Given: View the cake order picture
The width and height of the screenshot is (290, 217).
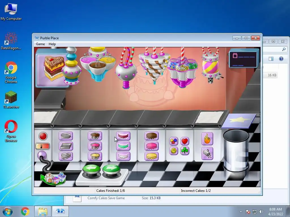Looking at the screenshot, I should click(54, 68).
